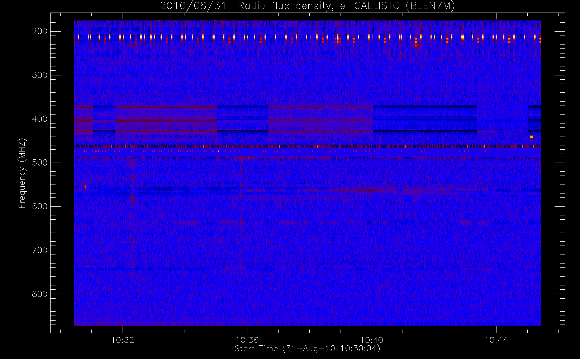Click the bright red burst near 230 MHz
The width and height of the screenshot is (580, 359).
click(x=417, y=45)
